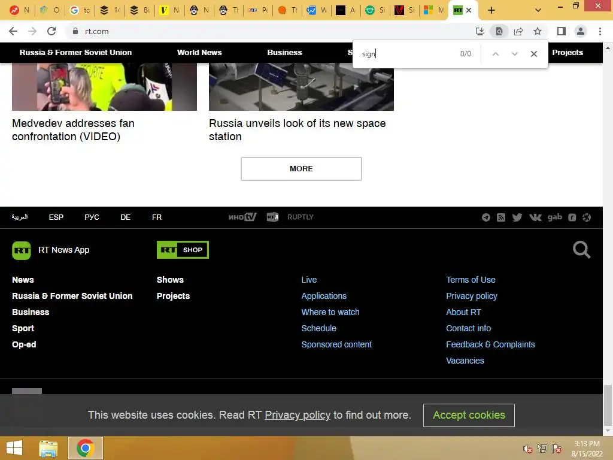Open the RSS feed icon
The image size is (613, 460).
501,217
